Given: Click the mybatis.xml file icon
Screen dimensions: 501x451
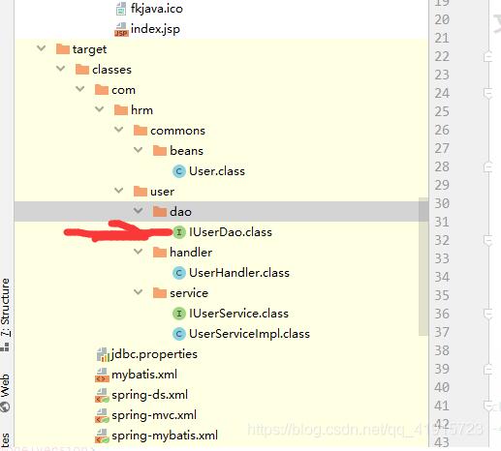Looking at the screenshot, I should (102, 375).
